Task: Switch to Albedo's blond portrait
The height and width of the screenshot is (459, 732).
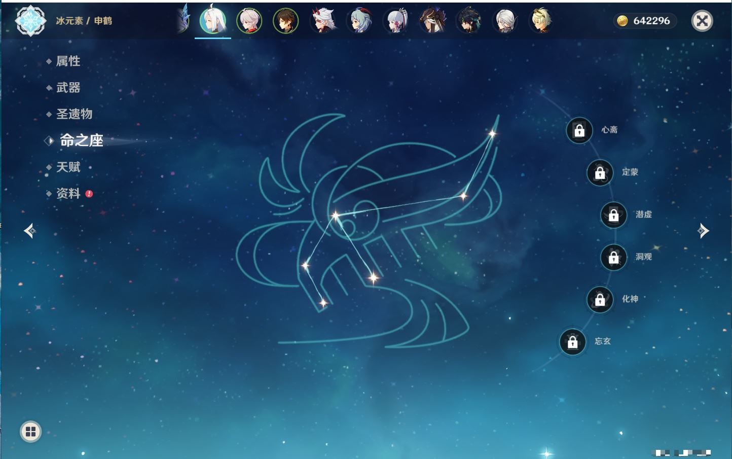Action: pyautogui.click(x=541, y=21)
